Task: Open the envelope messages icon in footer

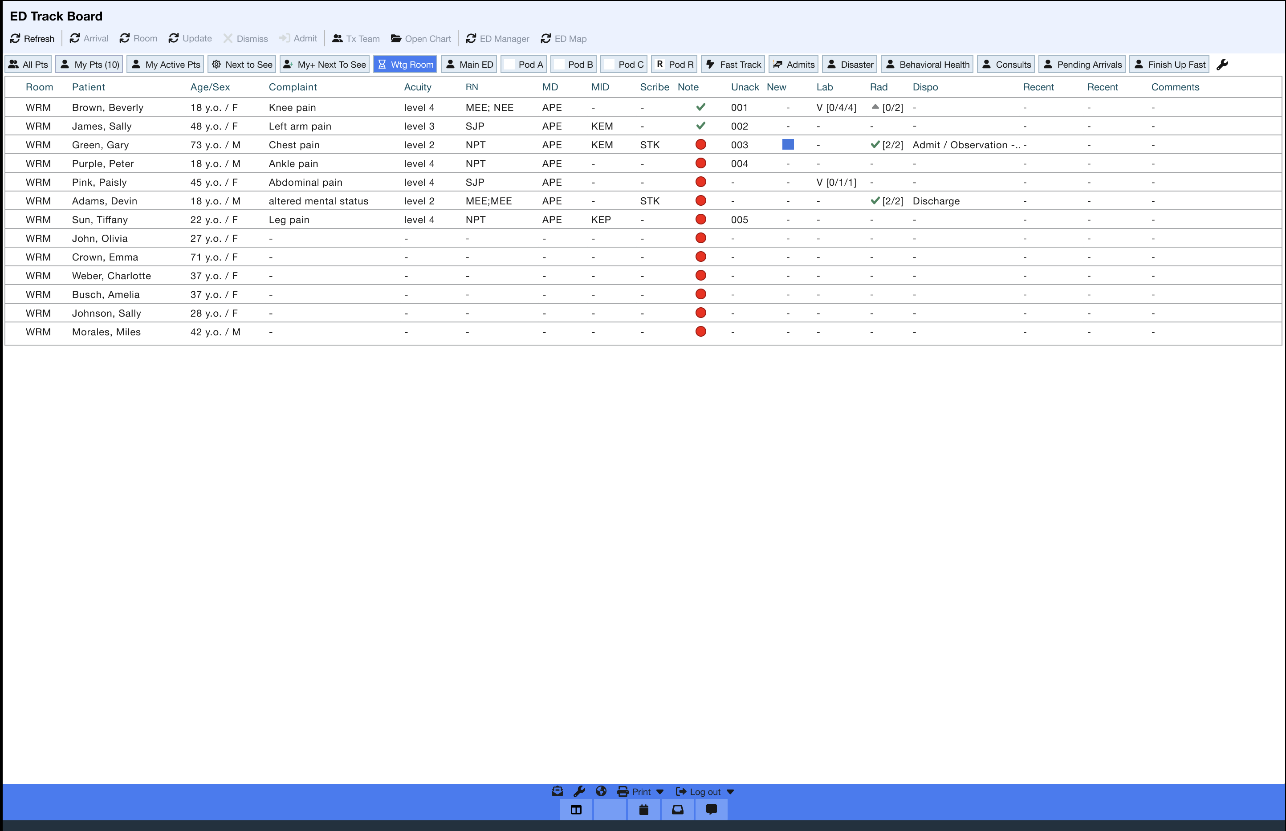Action: tap(557, 792)
